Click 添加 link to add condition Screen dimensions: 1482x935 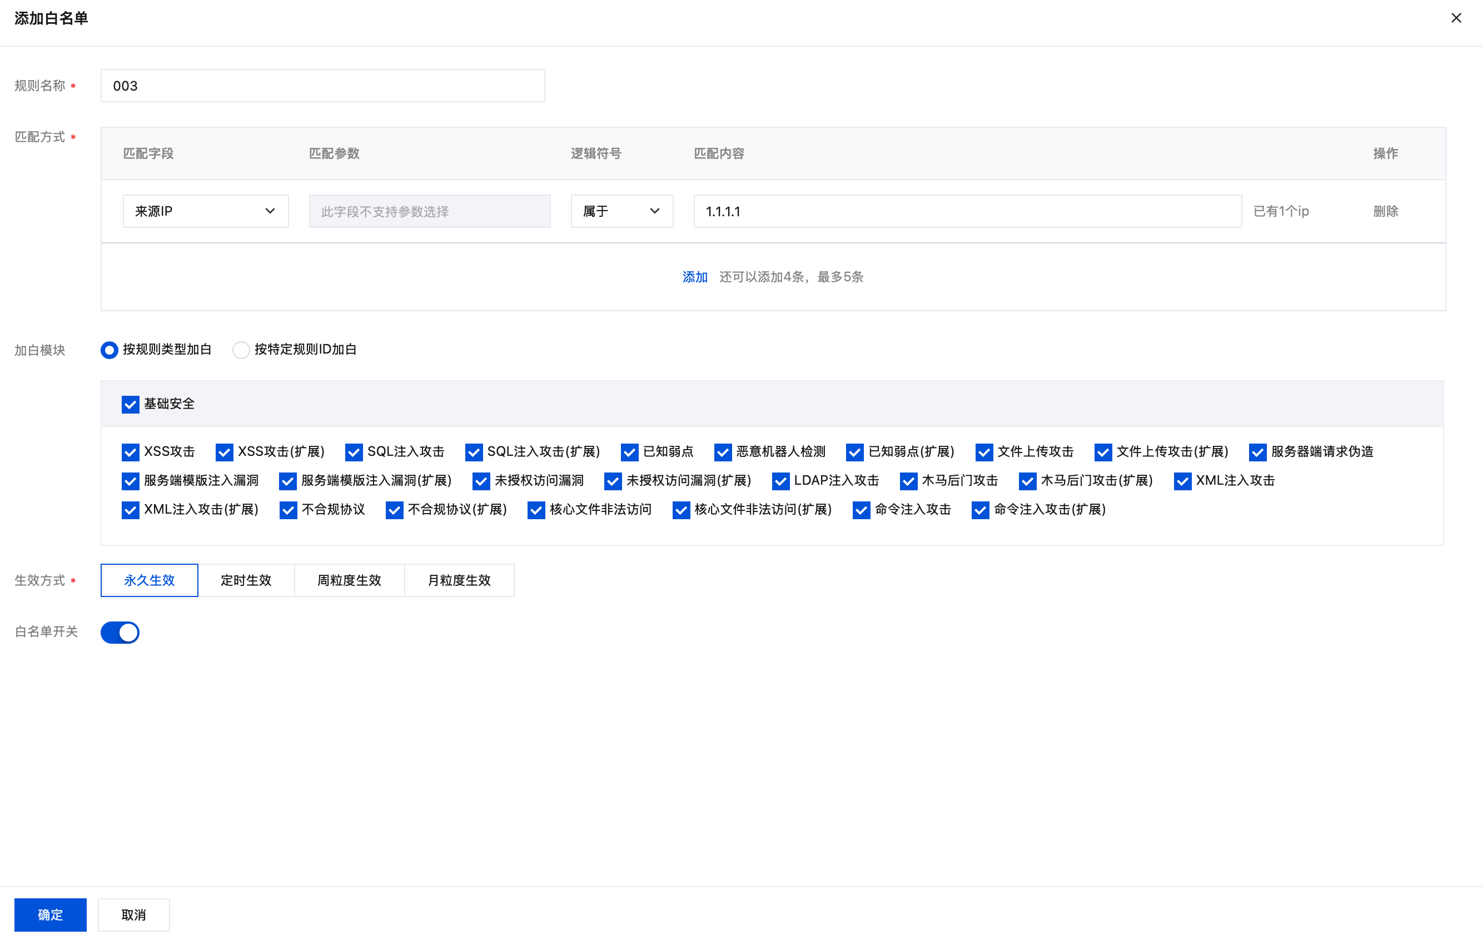(x=695, y=277)
